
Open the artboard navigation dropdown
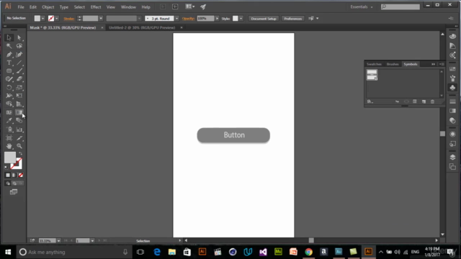pos(92,241)
